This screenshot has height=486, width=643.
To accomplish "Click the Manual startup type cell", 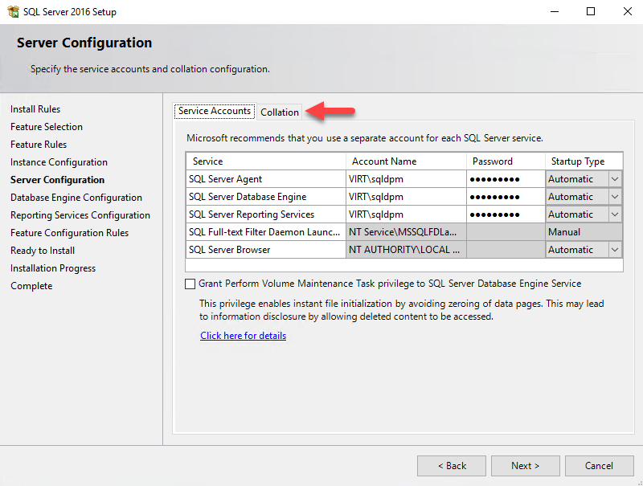I will 584,232.
